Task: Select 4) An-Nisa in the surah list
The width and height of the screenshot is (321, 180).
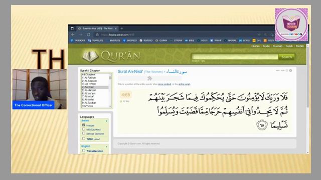Action: 95,87
